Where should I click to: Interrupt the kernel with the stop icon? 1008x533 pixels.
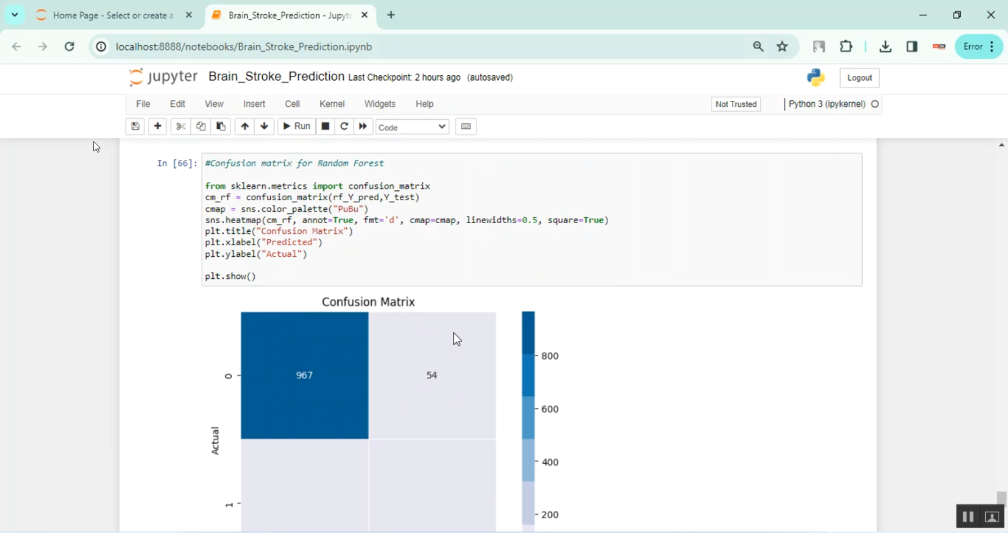click(325, 126)
